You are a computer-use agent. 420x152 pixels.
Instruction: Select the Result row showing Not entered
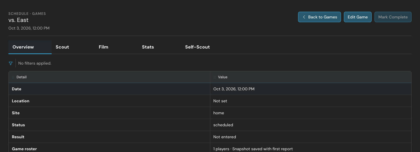coord(210,137)
